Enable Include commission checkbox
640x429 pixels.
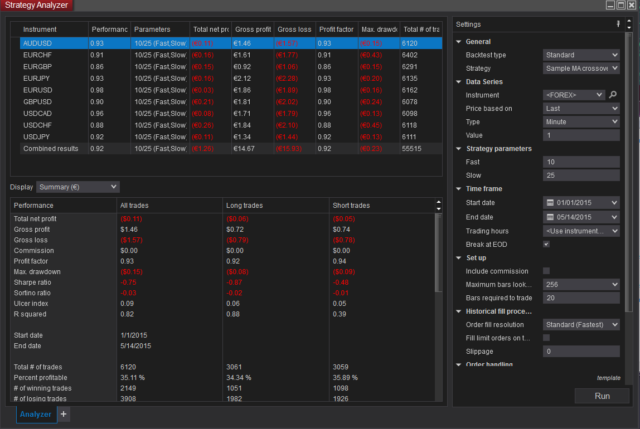(x=546, y=271)
